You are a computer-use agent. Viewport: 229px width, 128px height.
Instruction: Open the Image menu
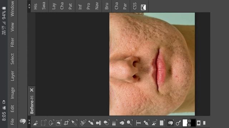coord(12,93)
